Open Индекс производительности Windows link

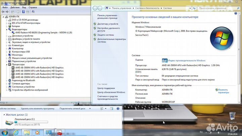[187, 61]
